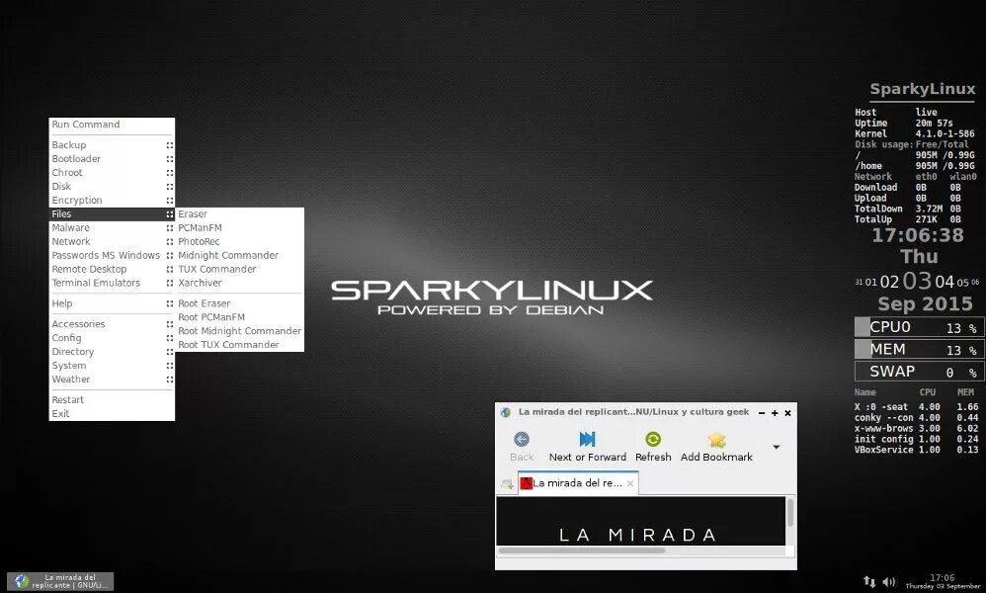Launch Root PCManFM entry
This screenshot has width=986, height=593.
[x=239, y=317]
